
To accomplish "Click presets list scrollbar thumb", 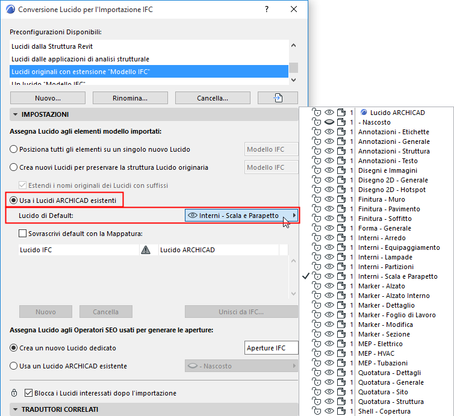I will pos(294,67).
